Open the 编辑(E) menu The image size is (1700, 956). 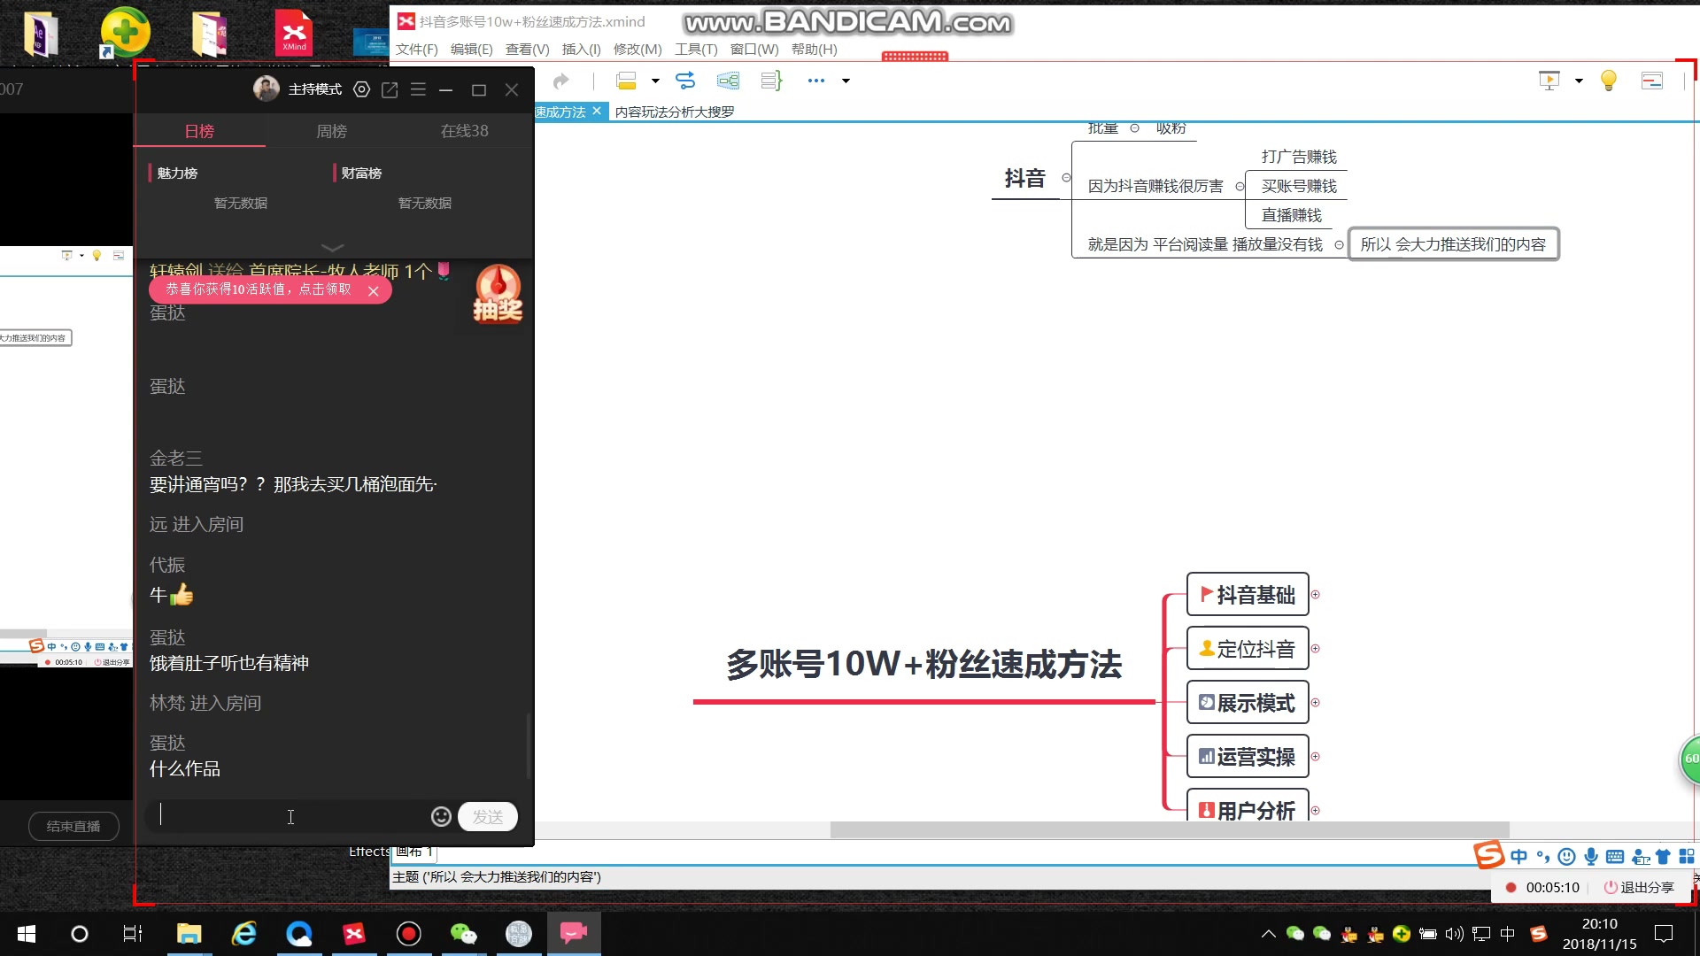[471, 50]
